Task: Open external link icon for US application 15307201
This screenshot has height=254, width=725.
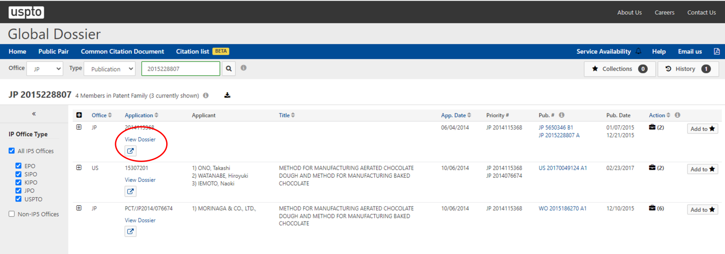Action: 130,191
